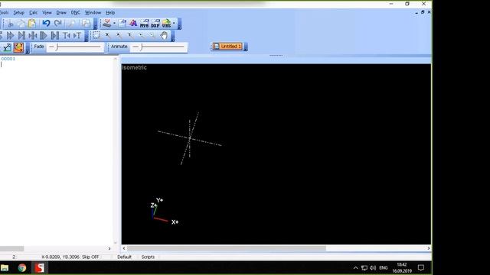490x275 pixels.
Task: Click the Cut scissors icon
Action: coord(10,24)
